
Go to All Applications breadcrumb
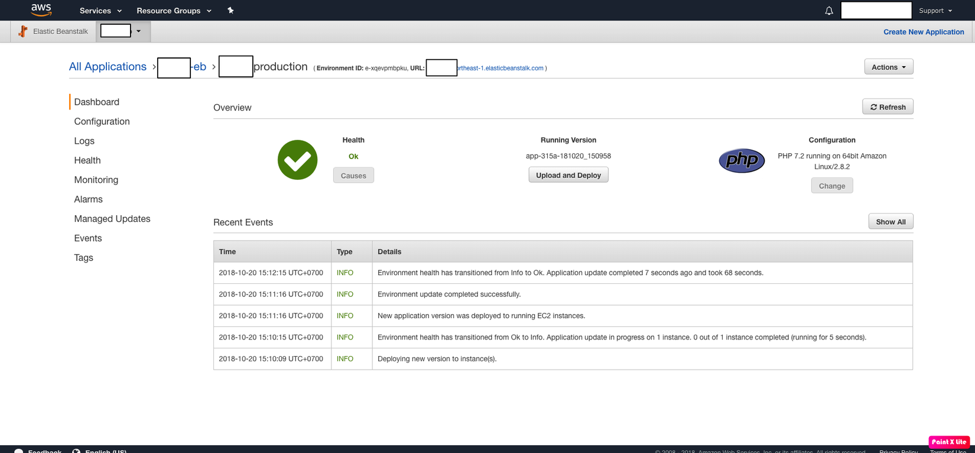[108, 66]
